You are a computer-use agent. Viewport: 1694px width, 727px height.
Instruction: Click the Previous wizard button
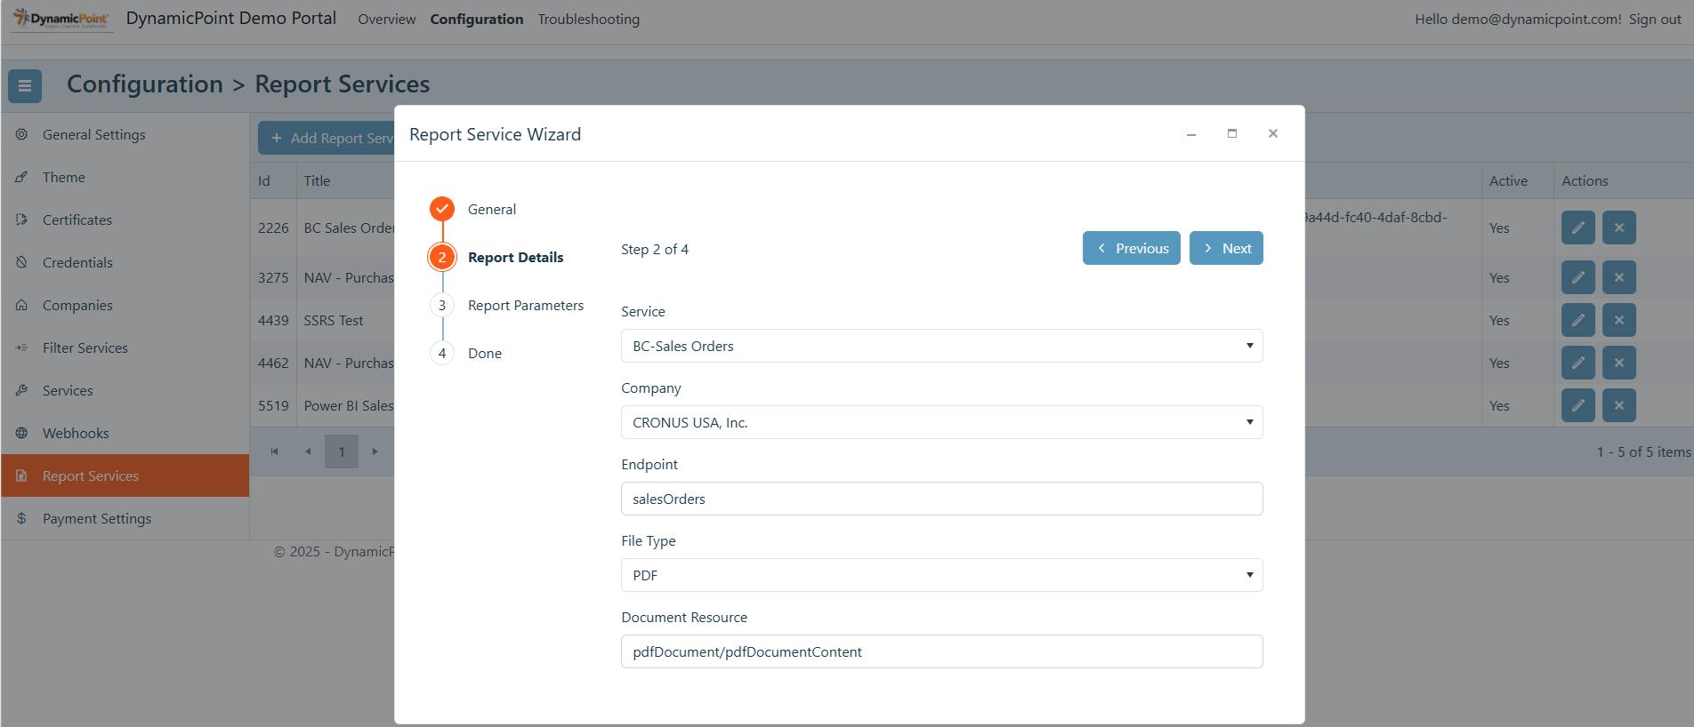[1132, 248]
